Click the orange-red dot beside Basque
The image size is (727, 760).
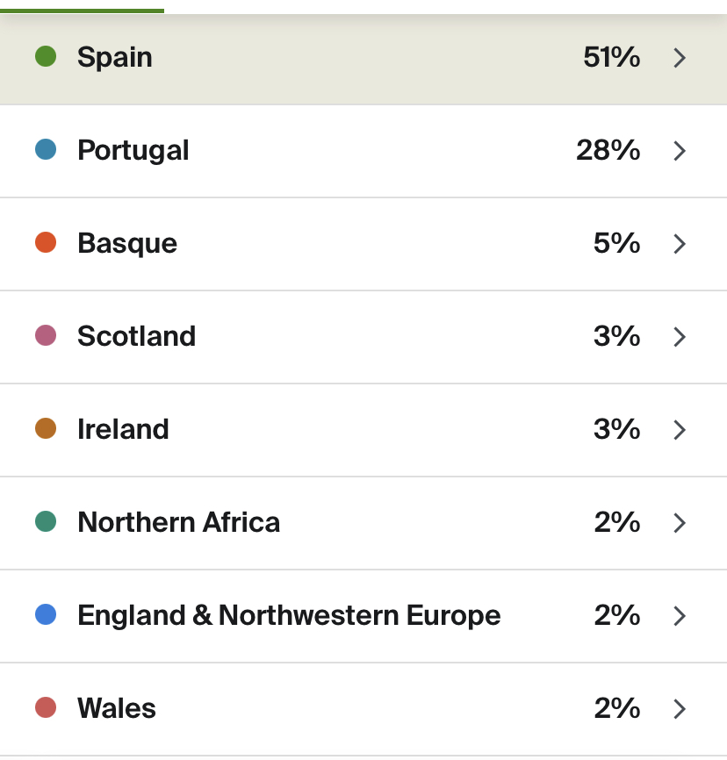[x=46, y=243]
